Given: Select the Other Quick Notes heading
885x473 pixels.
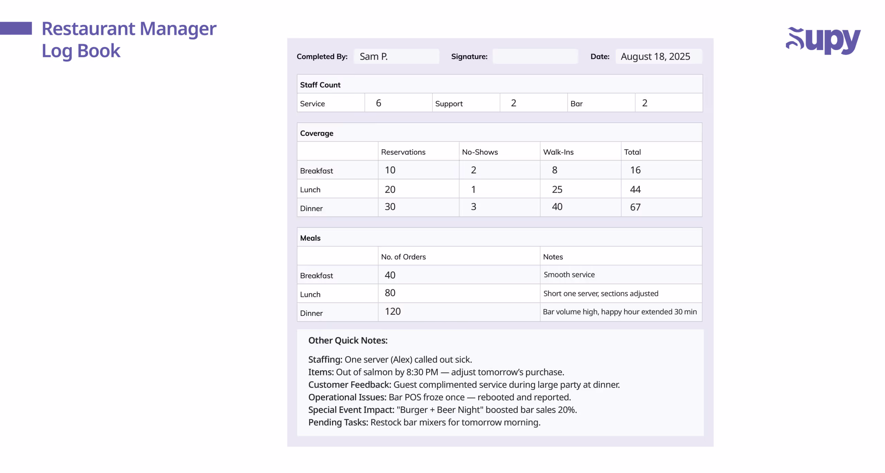Looking at the screenshot, I should (x=348, y=340).
